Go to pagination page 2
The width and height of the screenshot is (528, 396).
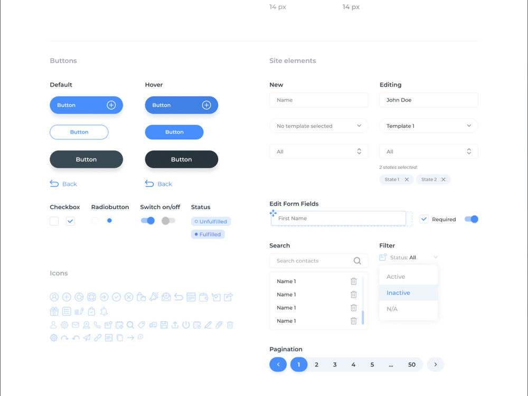[x=316, y=365]
